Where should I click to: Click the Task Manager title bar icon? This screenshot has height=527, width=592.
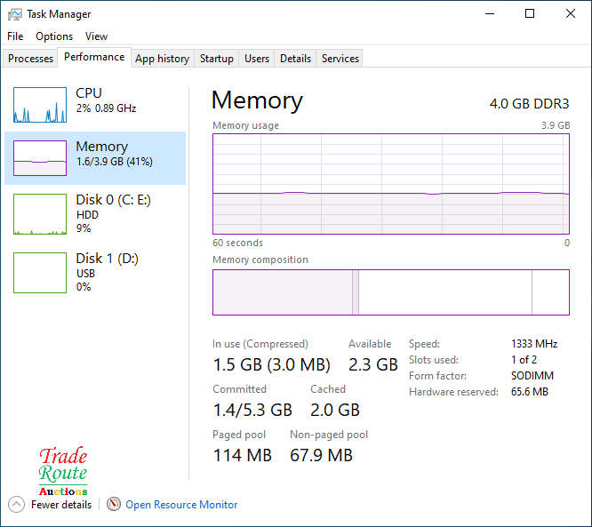point(15,14)
